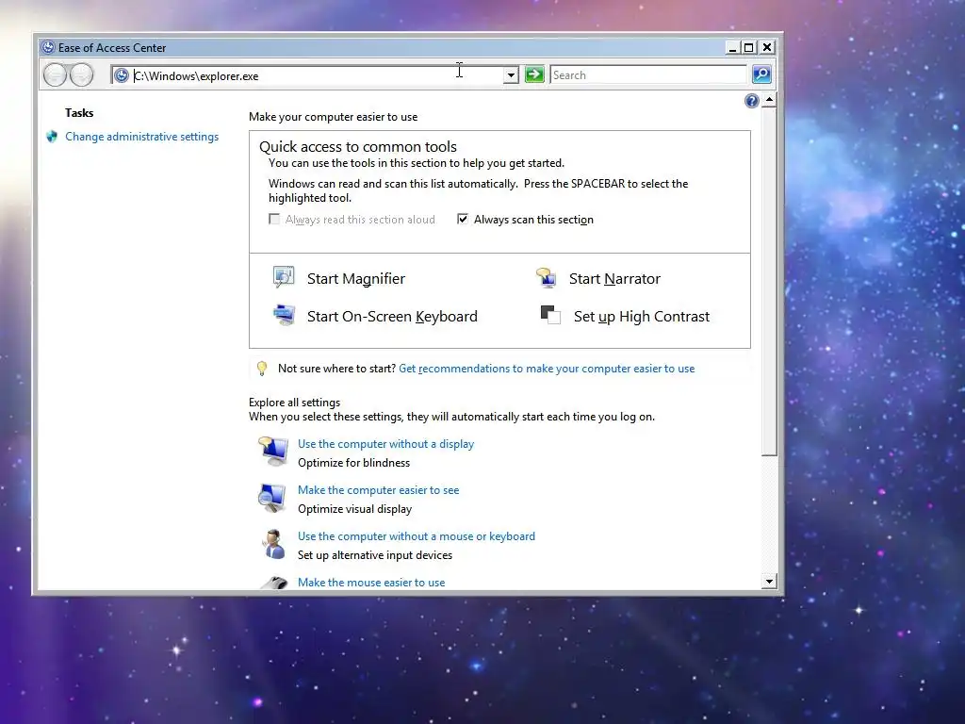Click the green Go arrow button
Screen dimensions: 965x724
click(534, 75)
